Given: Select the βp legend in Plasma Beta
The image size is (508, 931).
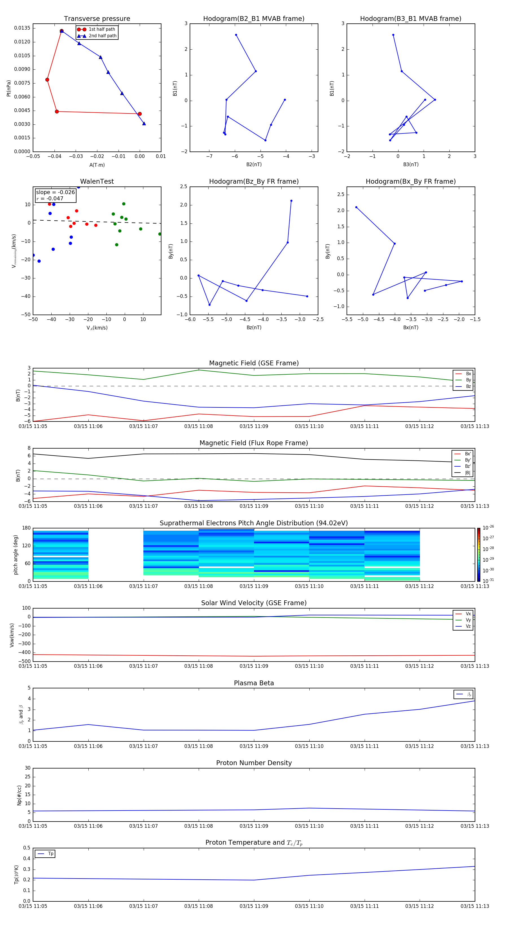Looking at the screenshot, I should (x=463, y=694).
